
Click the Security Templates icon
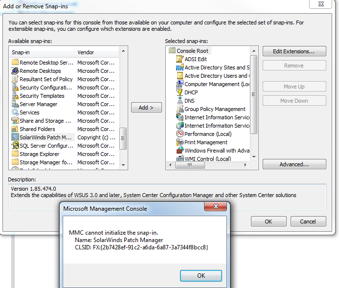15,95
